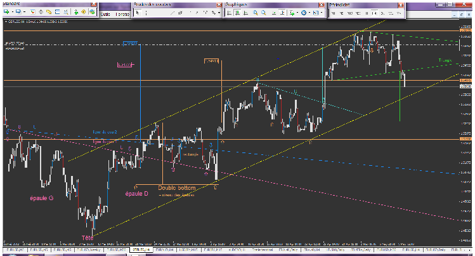Open the Templates icon
The height and width of the screenshot is (256, 475).
coord(316,13)
